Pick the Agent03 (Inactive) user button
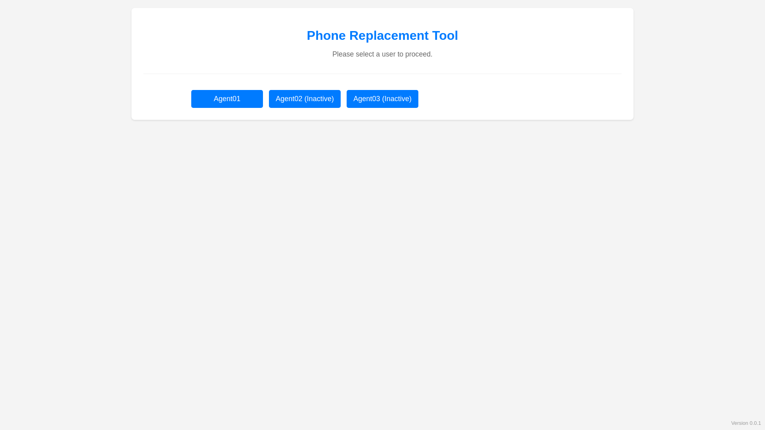Image resolution: width=765 pixels, height=430 pixels. coord(382,99)
